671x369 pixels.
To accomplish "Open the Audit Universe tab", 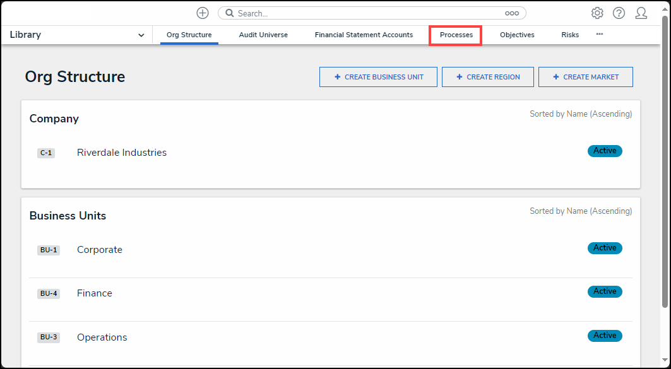I will click(x=263, y=35).
